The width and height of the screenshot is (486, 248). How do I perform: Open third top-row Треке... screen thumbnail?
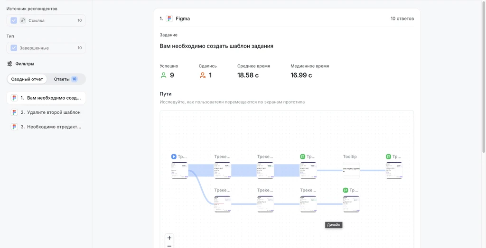265,170
